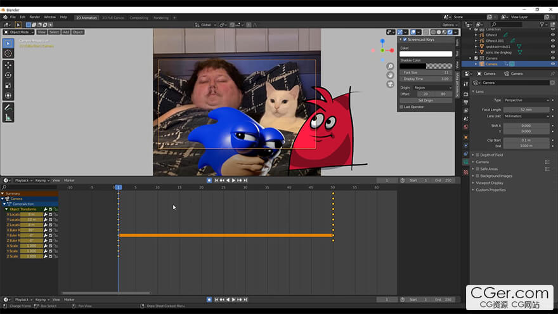
Task: Toggle mute checkbox for Z Scale channel
Action: click(51, 256)
